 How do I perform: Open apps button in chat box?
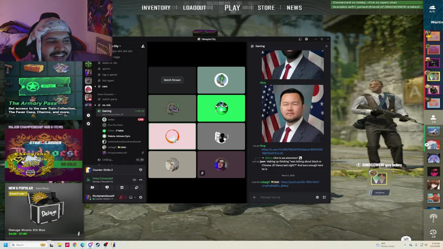324,197
